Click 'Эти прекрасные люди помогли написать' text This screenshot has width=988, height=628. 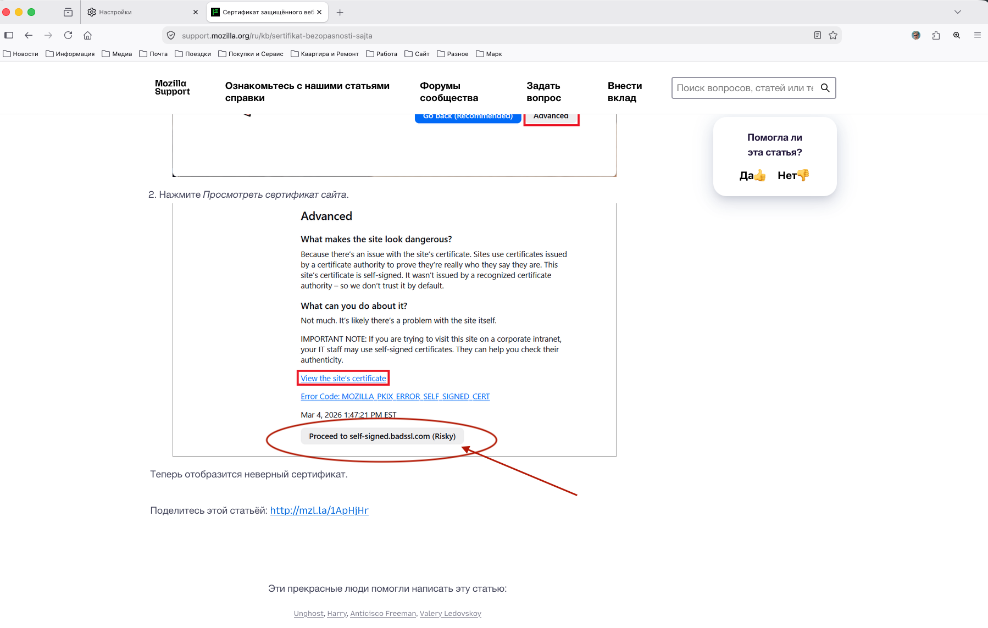(387, 588)
